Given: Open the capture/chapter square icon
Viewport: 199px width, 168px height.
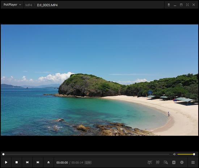Looking at the screenshot, I should pos(174,163).
